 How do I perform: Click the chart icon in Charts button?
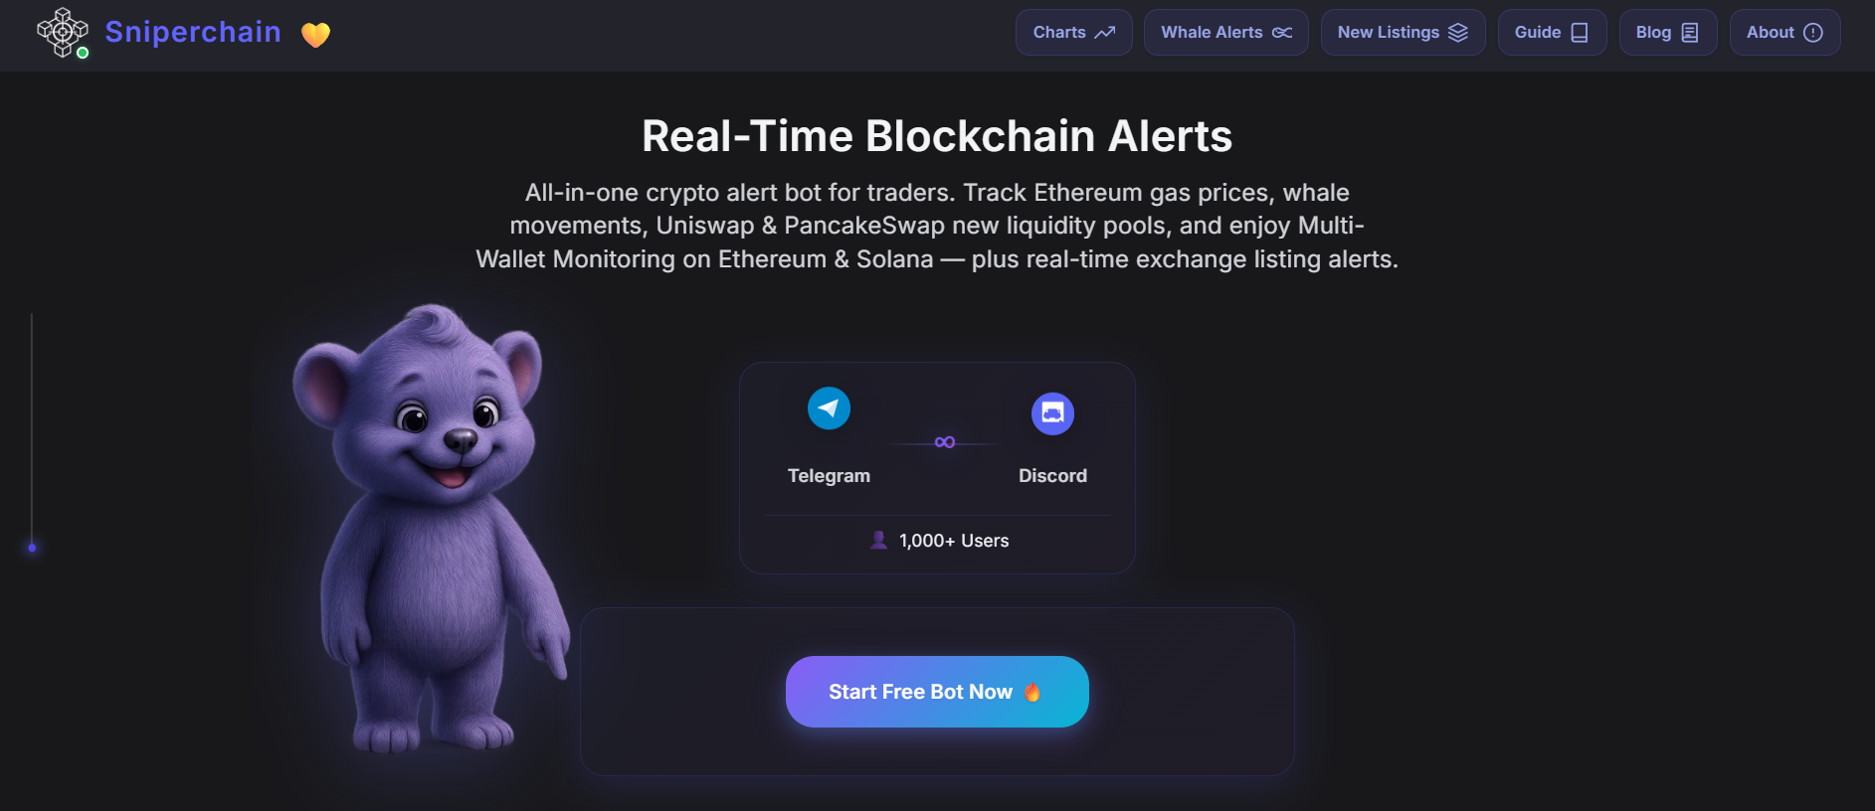coord(1106,31)
